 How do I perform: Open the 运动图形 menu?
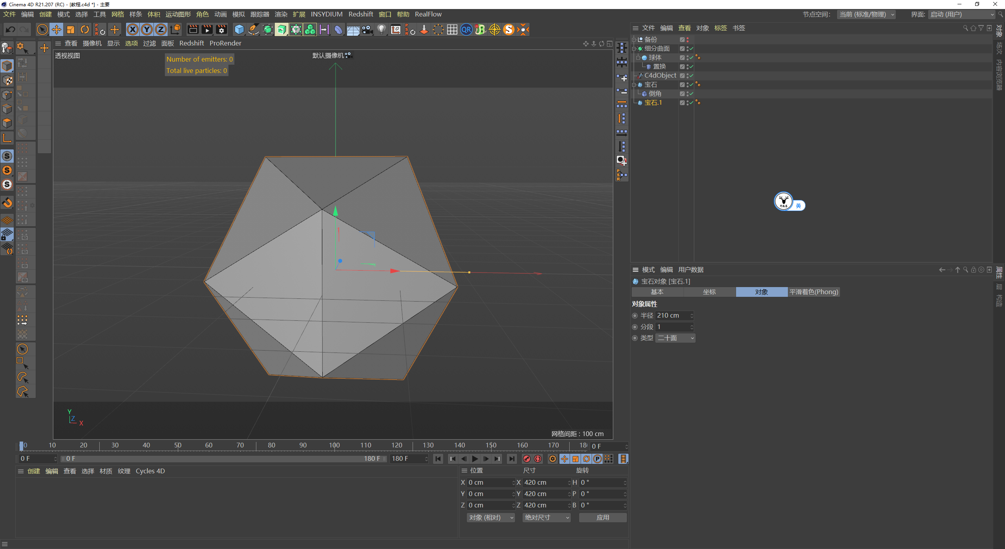pos(178,14)
